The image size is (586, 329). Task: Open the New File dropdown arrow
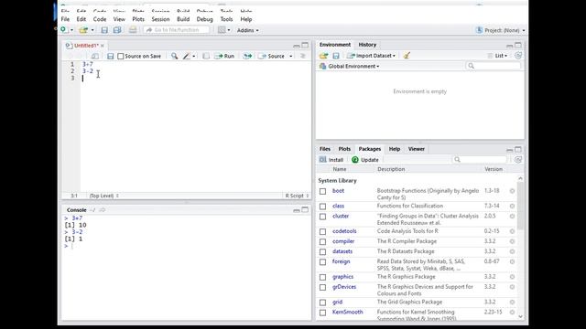coord(71,30)
